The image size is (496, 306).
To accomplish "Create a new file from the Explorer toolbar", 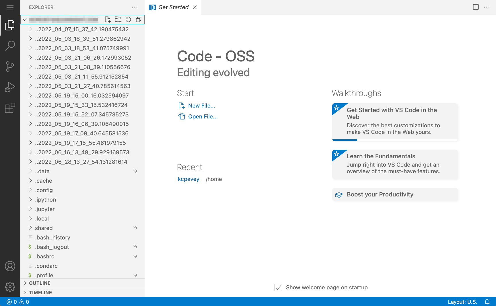I will [x=108, y=20].
